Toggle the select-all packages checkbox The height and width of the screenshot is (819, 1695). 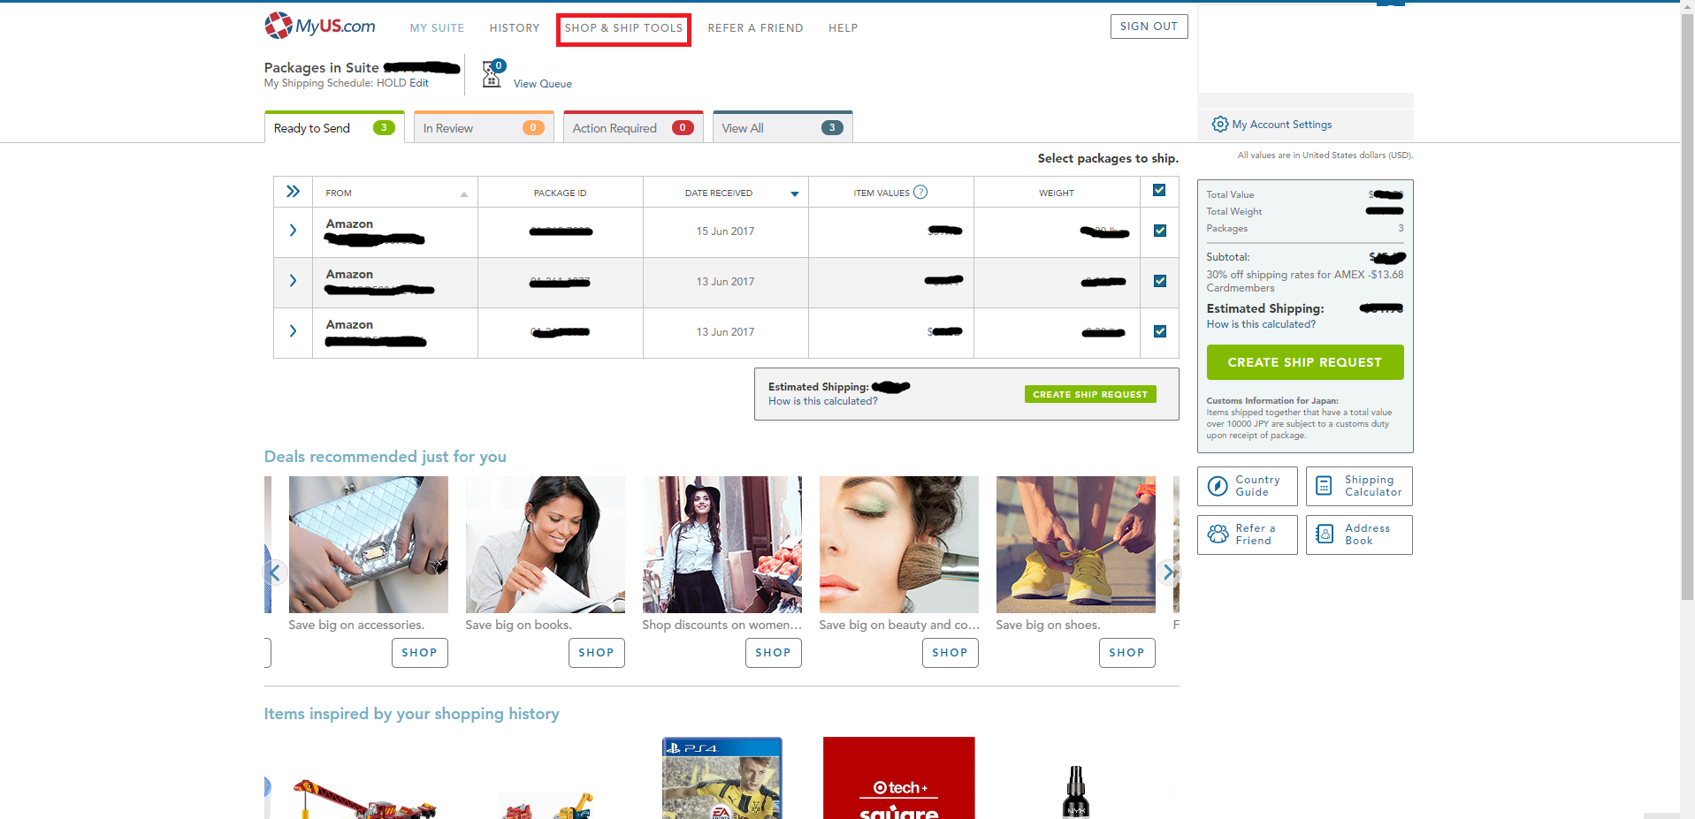[1159, 190]
